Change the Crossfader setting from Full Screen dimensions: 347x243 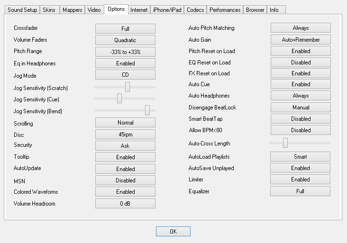pos(125,29)
